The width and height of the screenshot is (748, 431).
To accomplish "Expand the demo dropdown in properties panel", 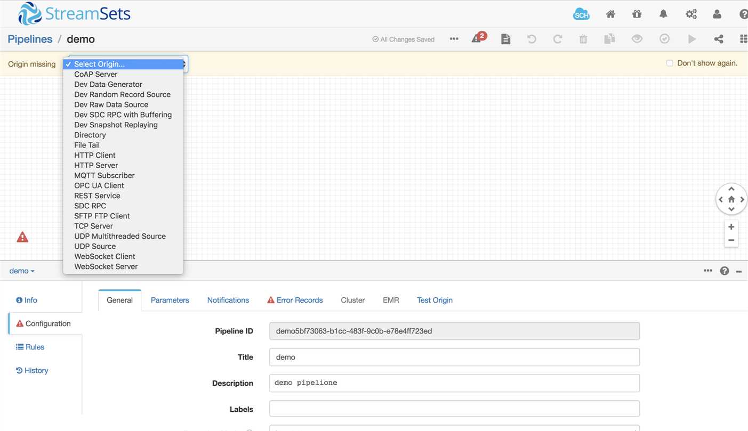I will [x=22, y=271].
